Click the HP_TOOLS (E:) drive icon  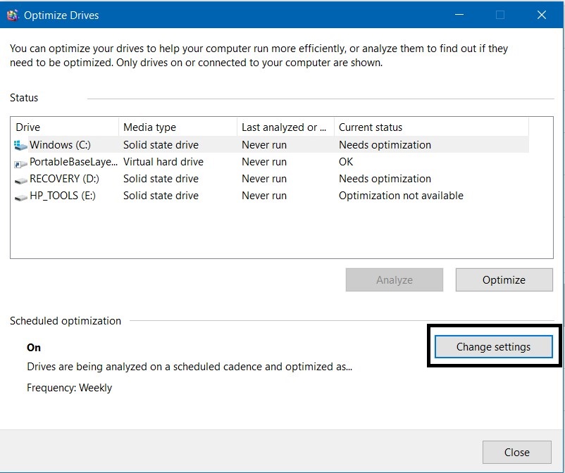pyautogui.click(x=20, y=196)
